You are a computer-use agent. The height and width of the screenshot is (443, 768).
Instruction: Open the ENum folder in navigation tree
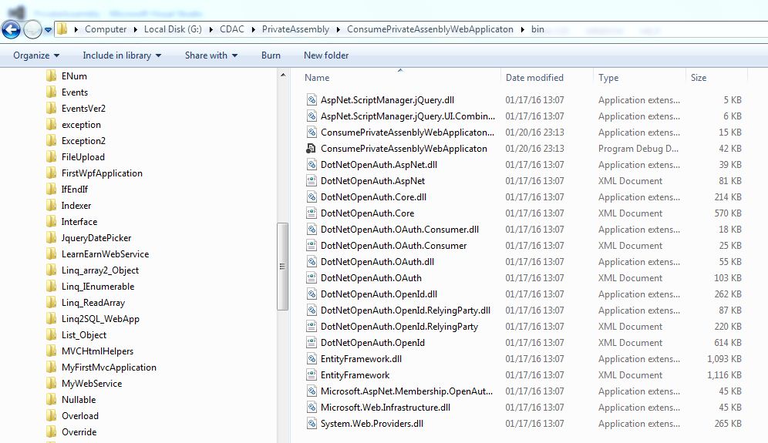click(66, 76)
